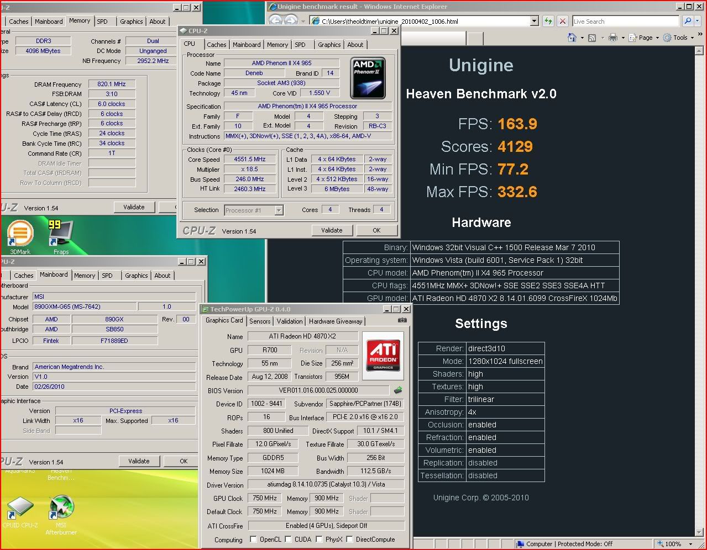The image size is (707, 550).
Task: Open the Tools menu dropdown in IE
Action: [x=680, y=38]
